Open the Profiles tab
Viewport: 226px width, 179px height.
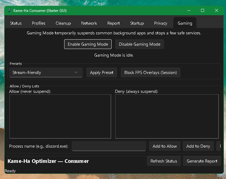tap(39, 23)
